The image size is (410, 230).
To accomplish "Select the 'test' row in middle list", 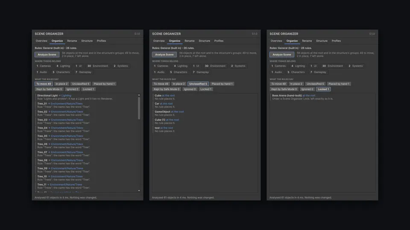I will pyautogui.click(x=205, y=129).
